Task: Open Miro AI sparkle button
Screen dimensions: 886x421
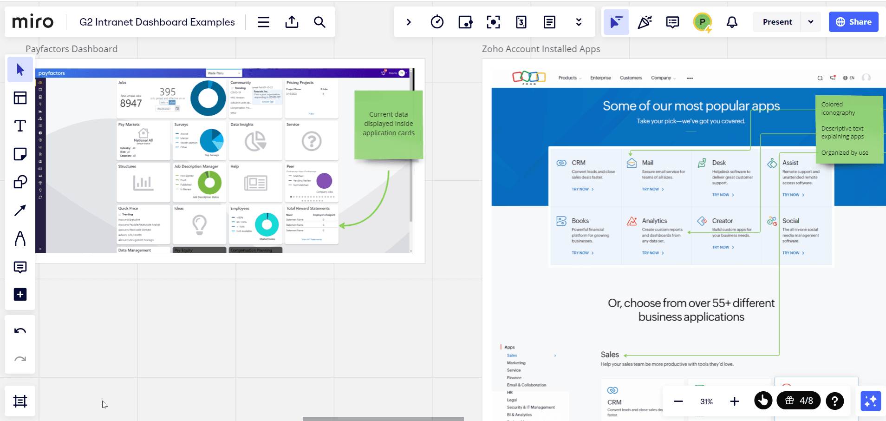Action: pos(871,401)
